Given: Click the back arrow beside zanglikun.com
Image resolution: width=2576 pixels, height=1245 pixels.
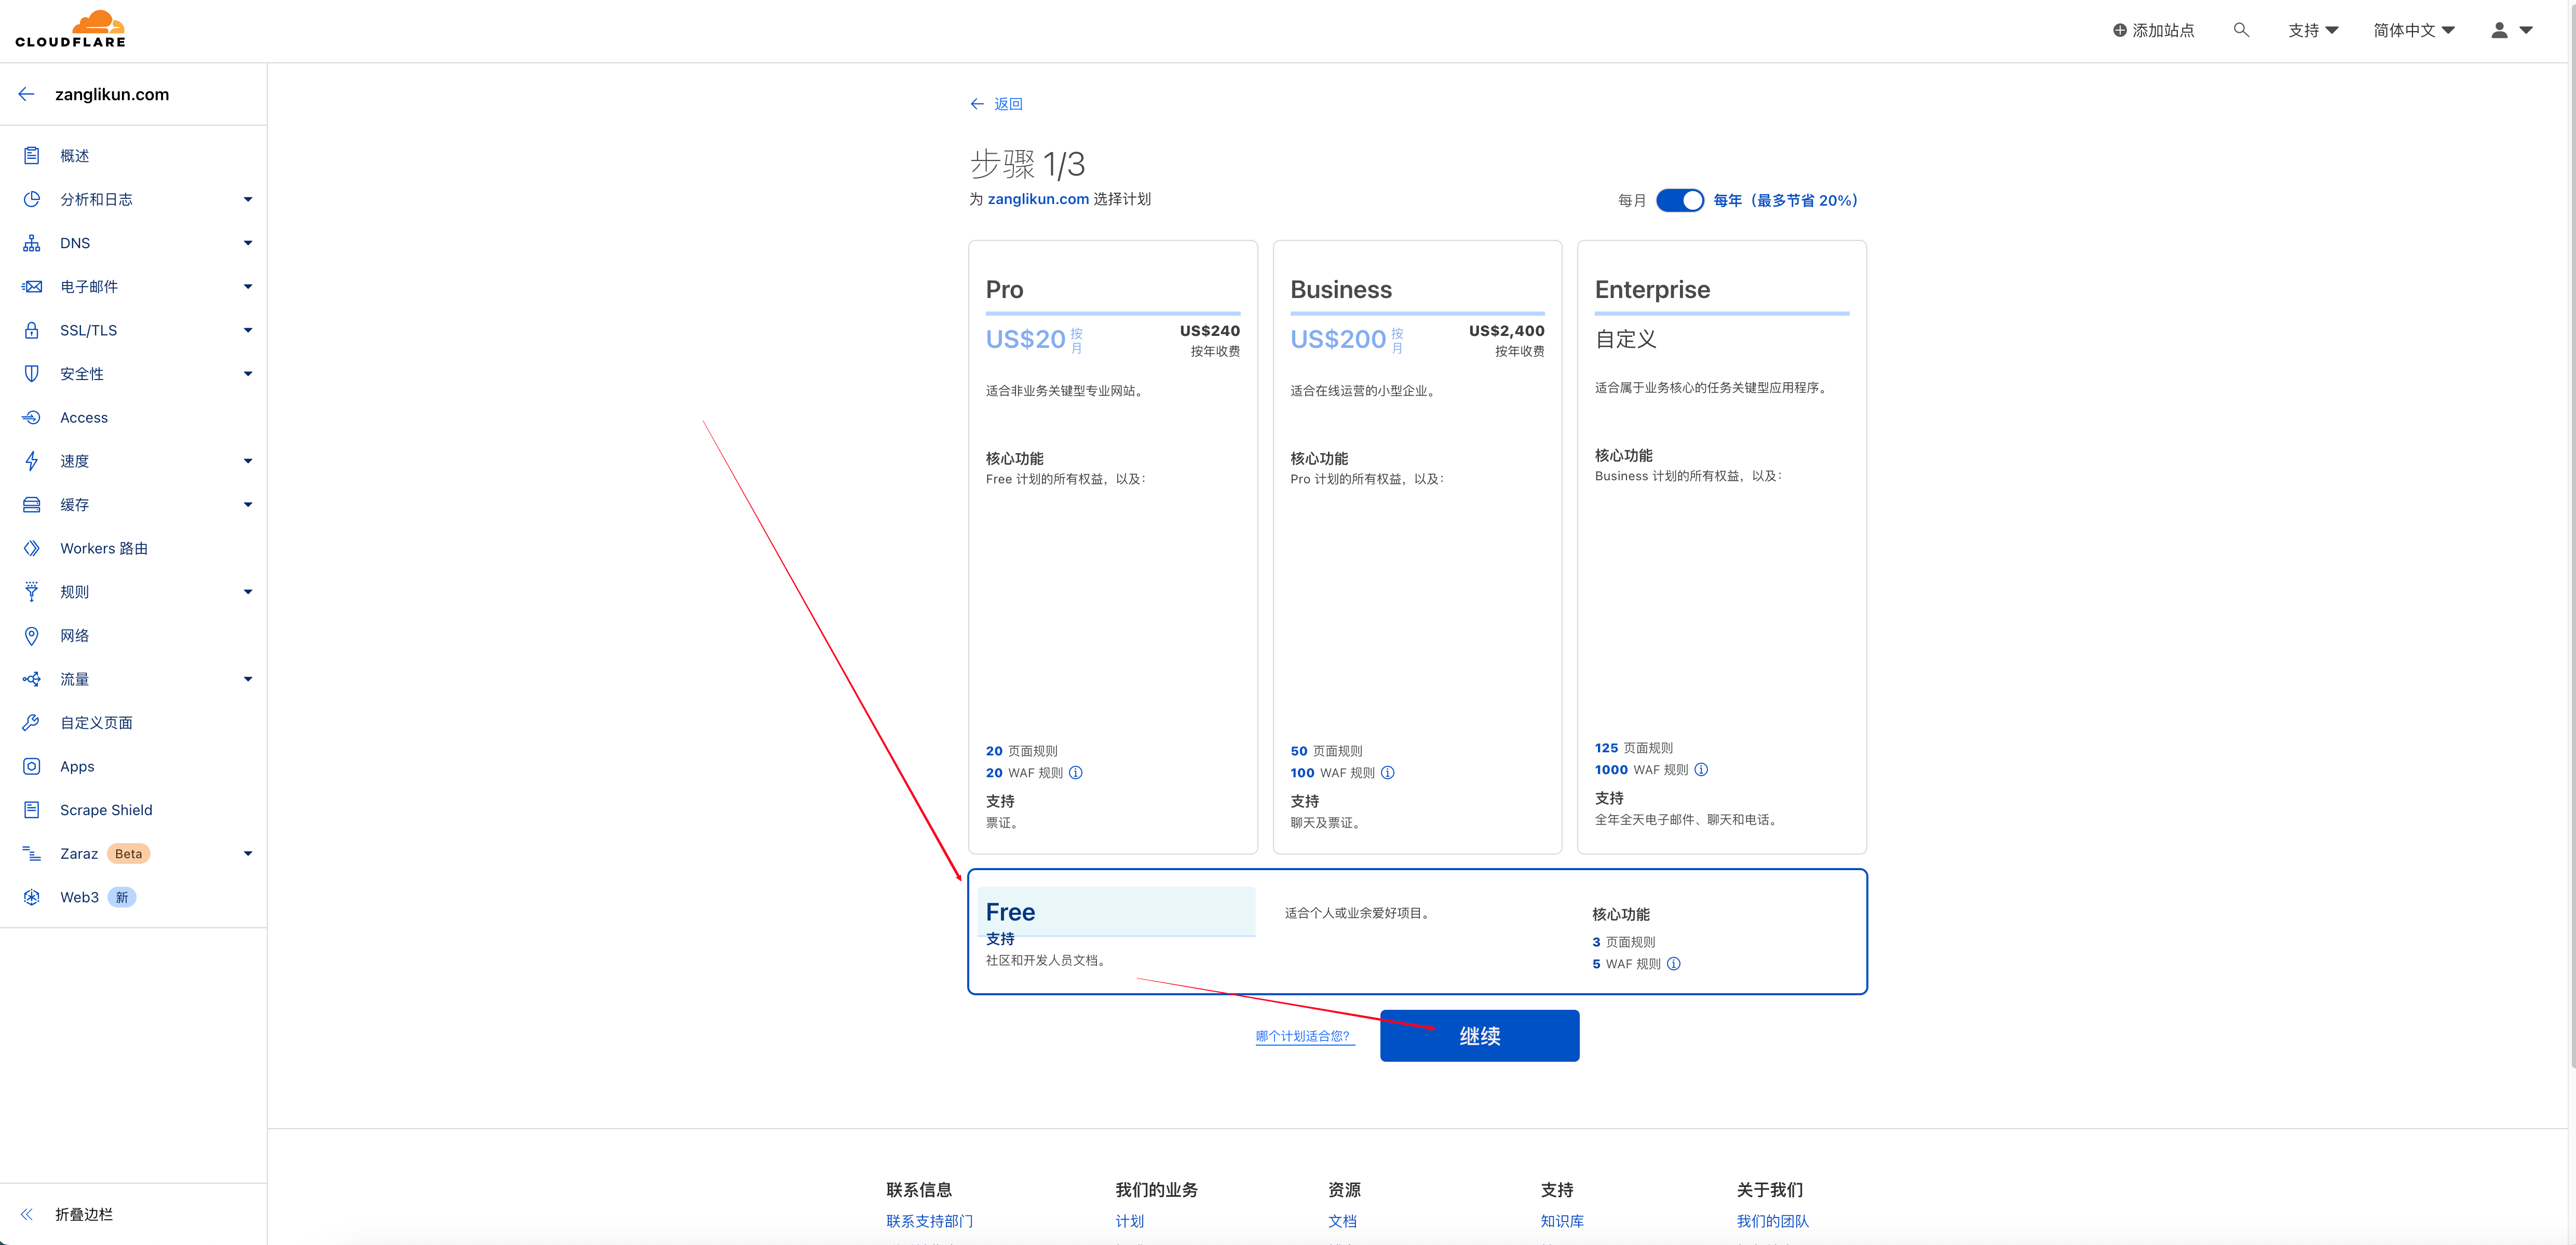Looking at the screenshot, I should tap(27, 94).
